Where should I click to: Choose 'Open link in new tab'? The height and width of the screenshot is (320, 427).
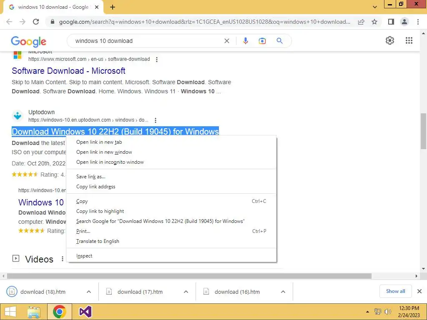click(x=171, y=142)
